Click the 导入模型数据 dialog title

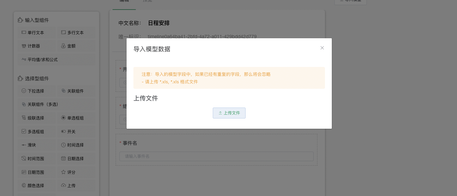152,49
